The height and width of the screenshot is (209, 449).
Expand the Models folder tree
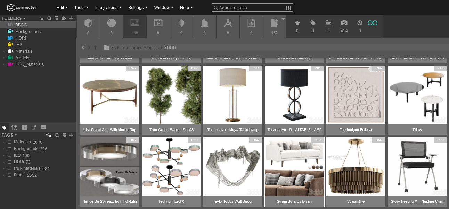pyautogui.click(x=4, y=58)
